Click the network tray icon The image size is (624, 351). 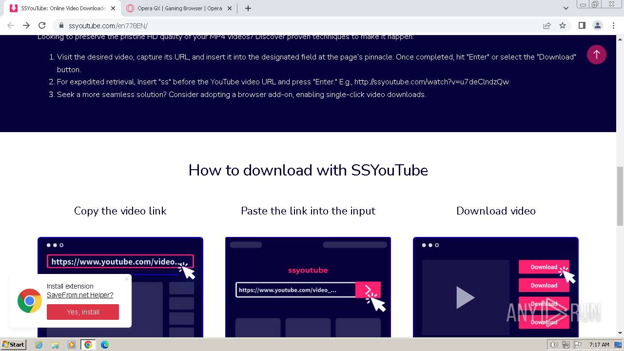[x=565, y=345]
